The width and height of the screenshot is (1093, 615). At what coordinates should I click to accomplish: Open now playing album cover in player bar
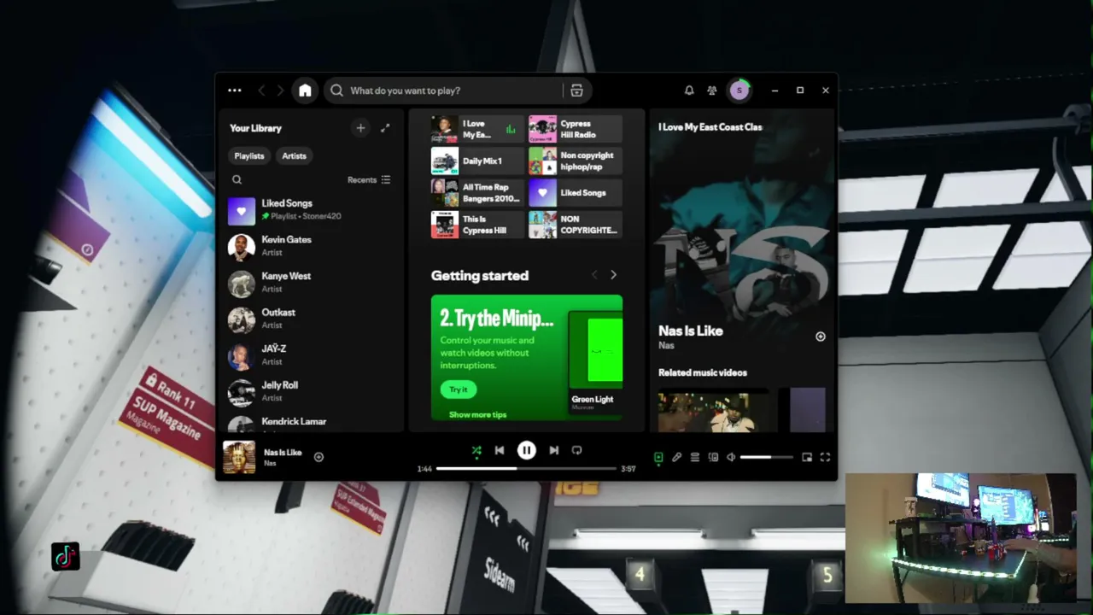[x=239, y=457]
